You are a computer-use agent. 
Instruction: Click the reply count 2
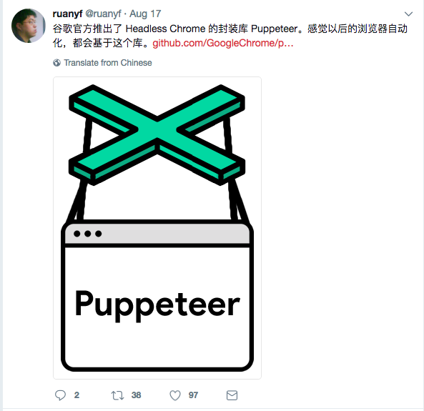coord(77,395)
